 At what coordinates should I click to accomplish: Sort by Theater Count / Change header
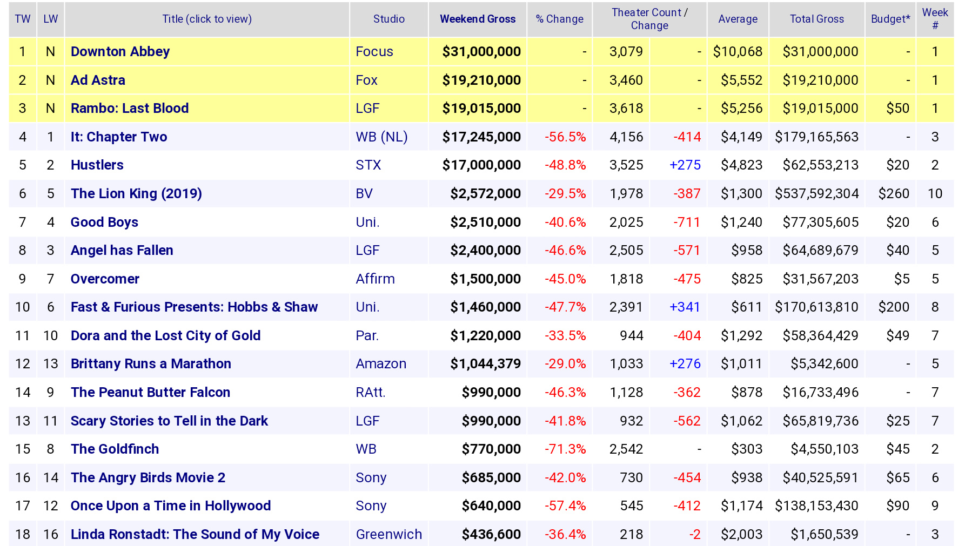pos(649,19)
